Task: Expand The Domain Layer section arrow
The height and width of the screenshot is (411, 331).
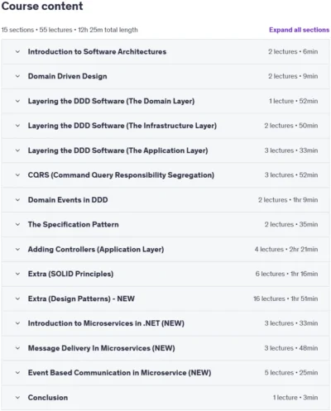Action: pos(17,101)
